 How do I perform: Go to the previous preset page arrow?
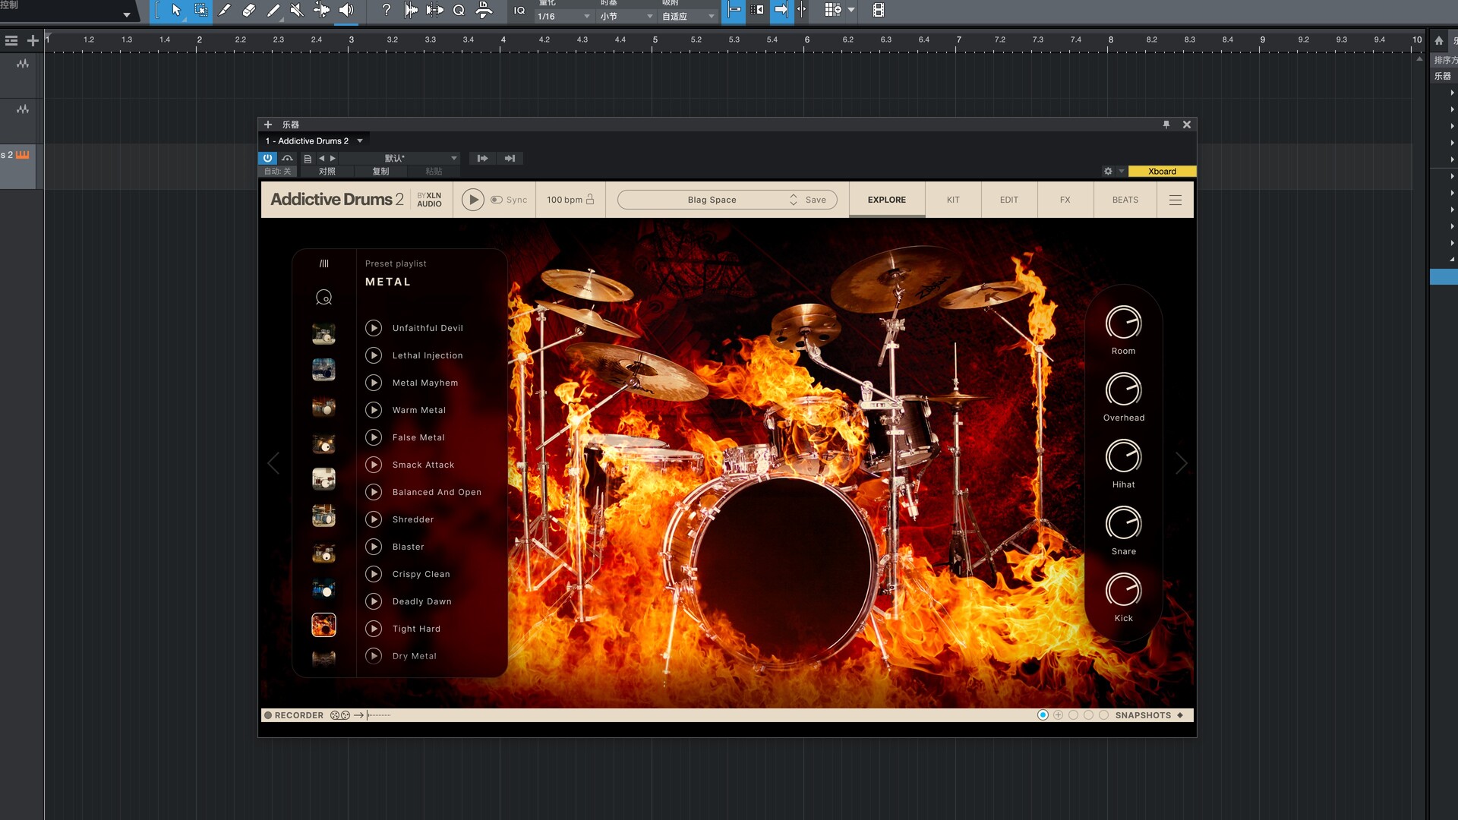coord(273,463)
